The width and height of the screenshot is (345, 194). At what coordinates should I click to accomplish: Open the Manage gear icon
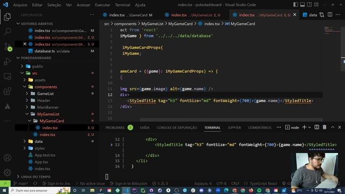point(7,172)
